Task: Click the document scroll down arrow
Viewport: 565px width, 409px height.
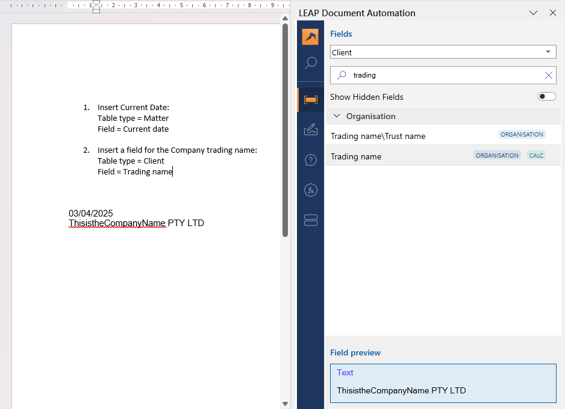Action: [x=286, y=404]
